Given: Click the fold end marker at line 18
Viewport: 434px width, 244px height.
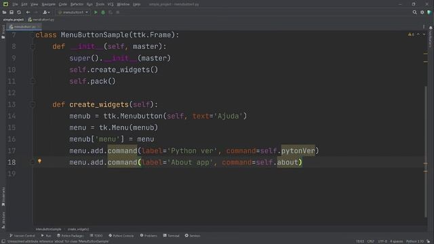Looking at the screenshot, I should point(33,163).
